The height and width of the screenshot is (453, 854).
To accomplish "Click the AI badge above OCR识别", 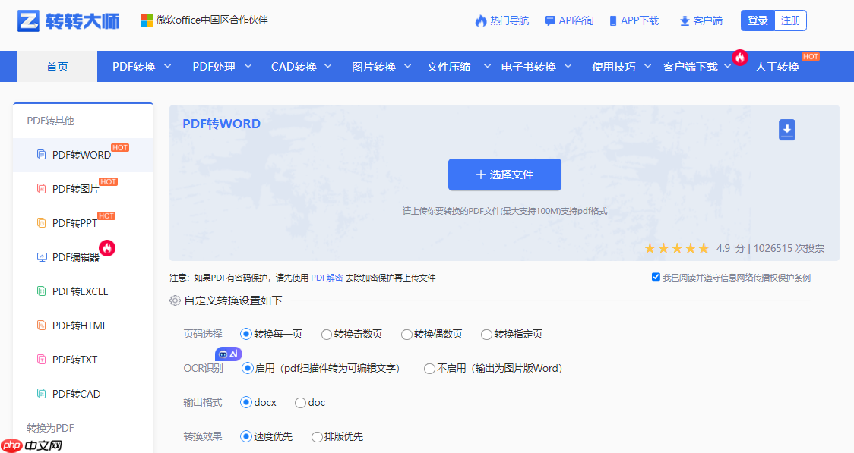I will [x=227, y=353].
